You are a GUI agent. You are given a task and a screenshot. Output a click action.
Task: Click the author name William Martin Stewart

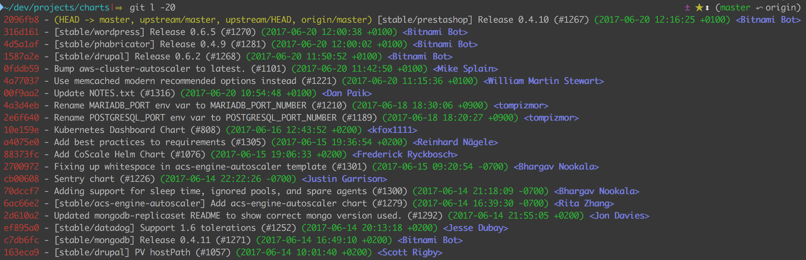coord(544,81)
